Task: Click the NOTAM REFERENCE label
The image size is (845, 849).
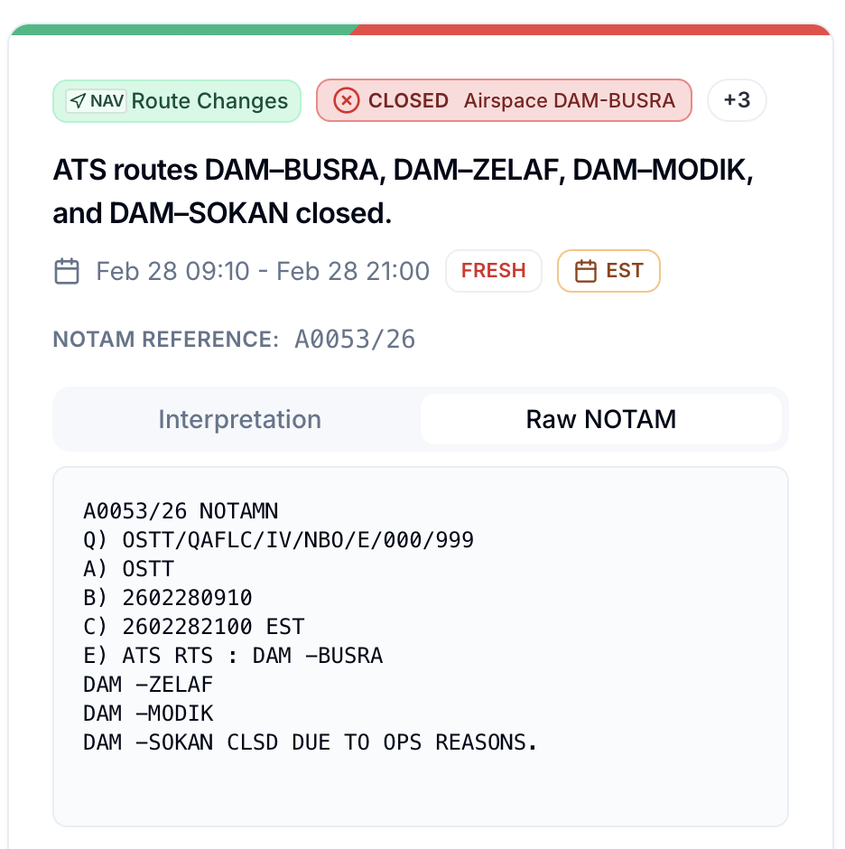Action: click(166, 340)
